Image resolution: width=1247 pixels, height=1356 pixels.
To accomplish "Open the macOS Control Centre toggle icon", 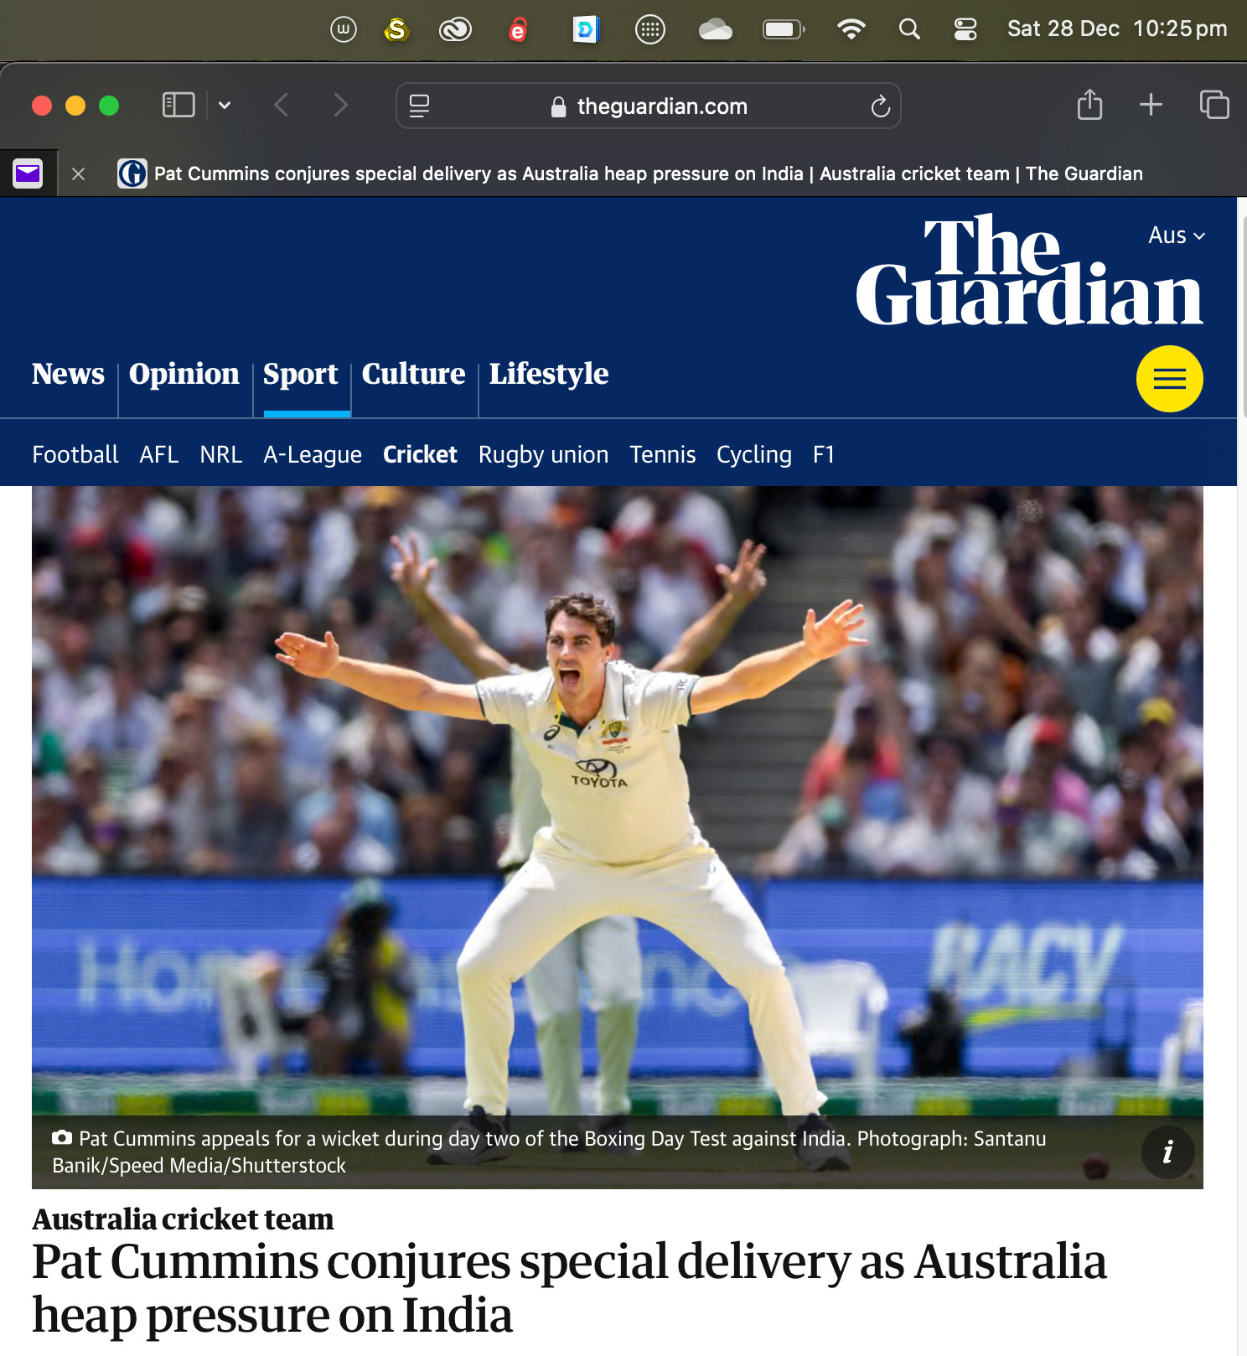I will pos(965,29).
